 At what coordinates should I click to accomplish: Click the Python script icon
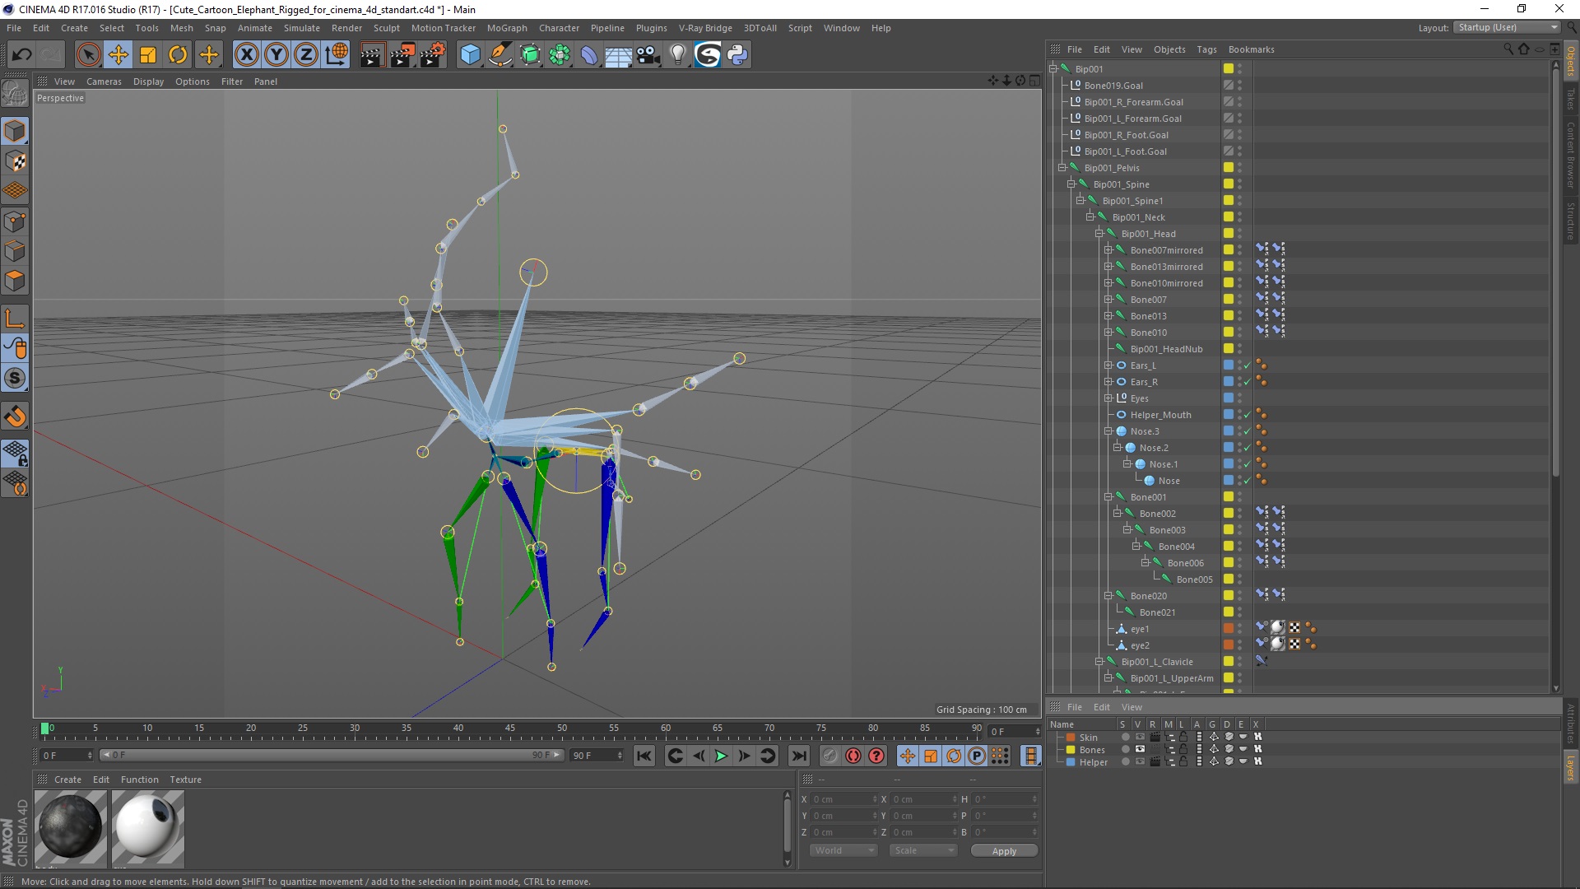point(738,55)
